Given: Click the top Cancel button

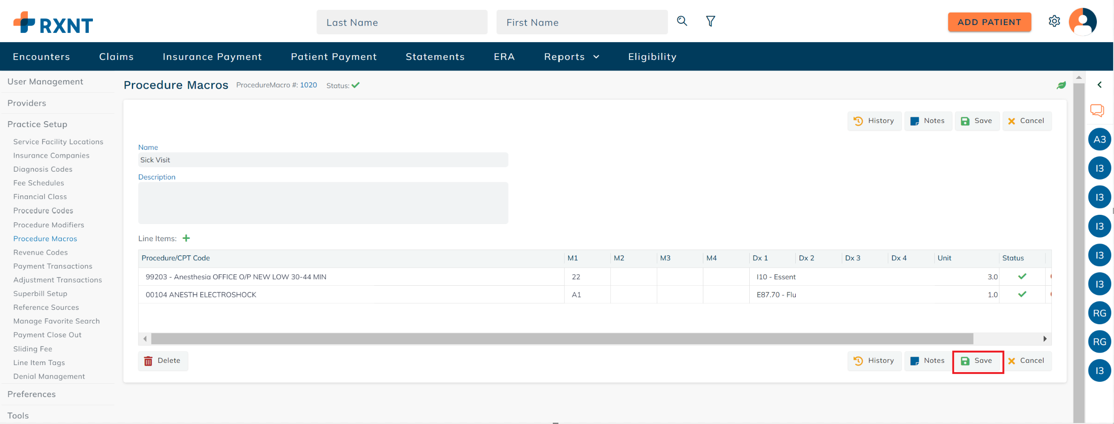Looking at the screenshot, I should click(1027, 121).
